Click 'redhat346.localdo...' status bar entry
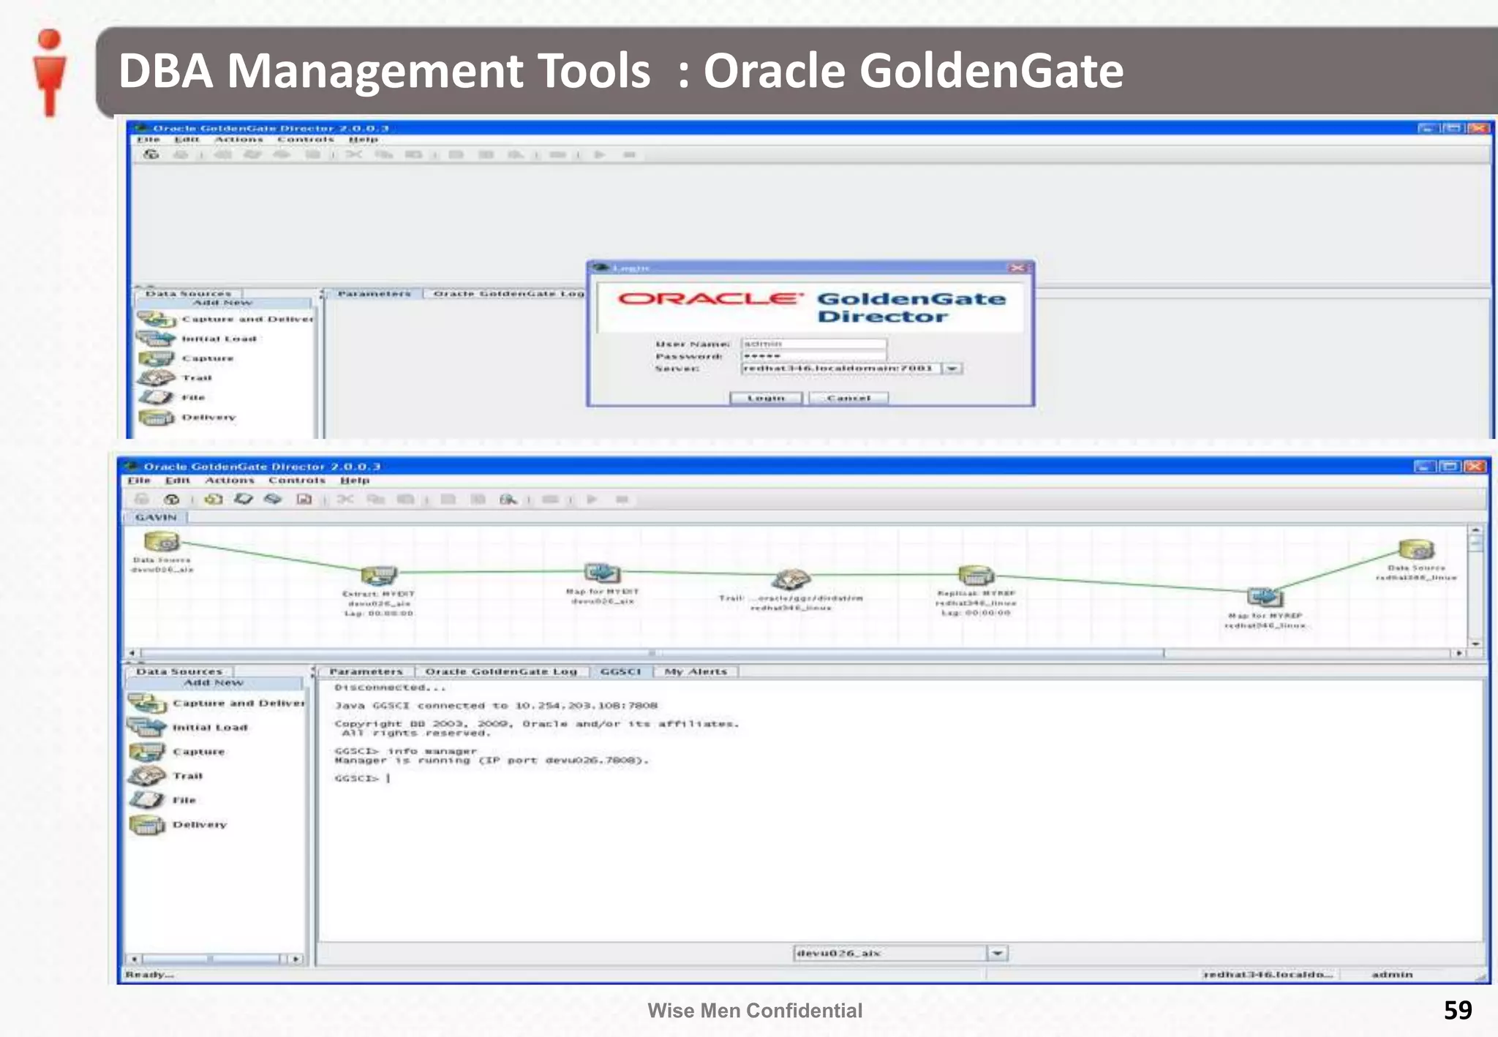 pos(1268,974)
